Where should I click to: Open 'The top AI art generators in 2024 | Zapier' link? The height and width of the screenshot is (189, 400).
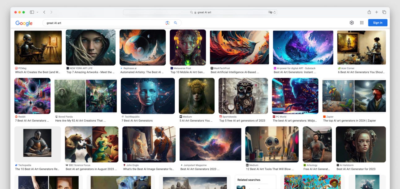click(x=350, y=121)
